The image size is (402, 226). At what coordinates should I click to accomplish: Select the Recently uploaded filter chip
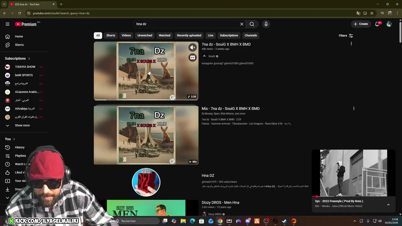pos(189,35)
